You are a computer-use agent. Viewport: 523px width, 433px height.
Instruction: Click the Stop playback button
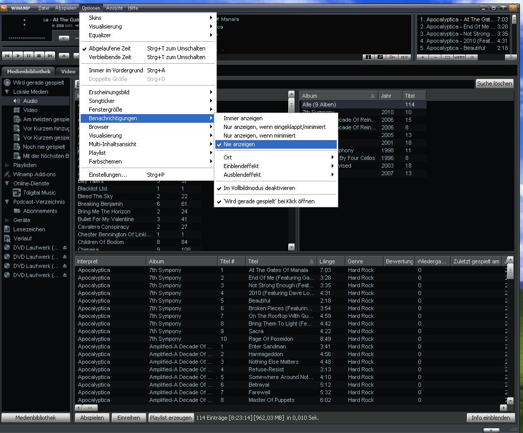tap(39, 56)
